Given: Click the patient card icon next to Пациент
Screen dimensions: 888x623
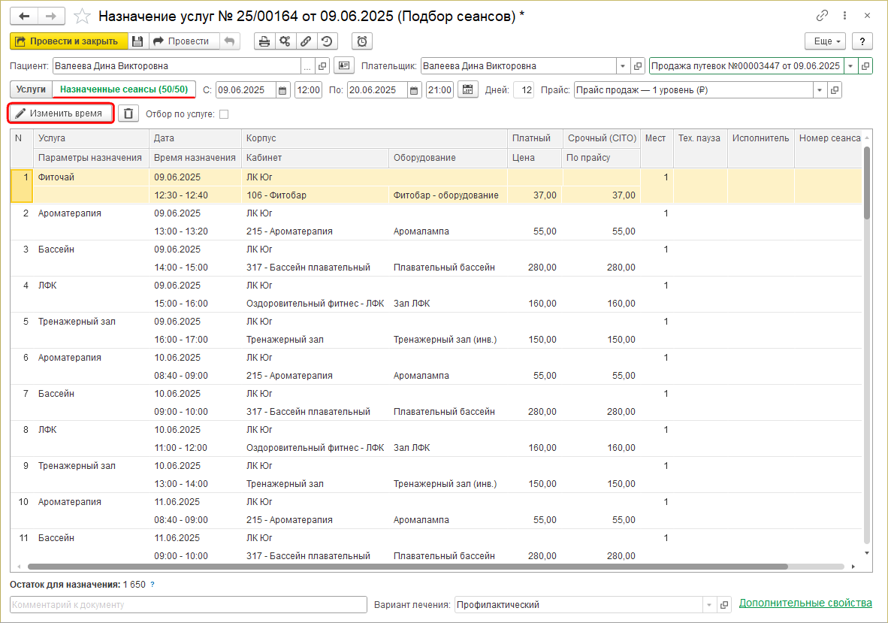Looking at the screenshot, I should (x=343, y=66).
